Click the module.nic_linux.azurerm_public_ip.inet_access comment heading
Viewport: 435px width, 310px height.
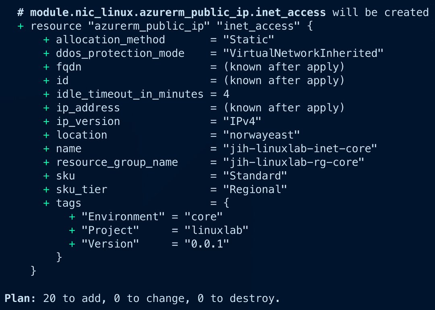[178, 12]
